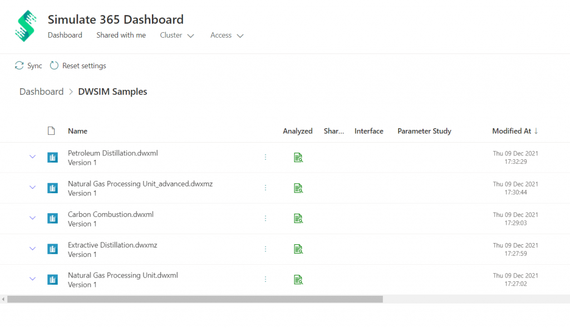
Task: Open the Cluster dropdown menu
Action: tap(177, 36)
